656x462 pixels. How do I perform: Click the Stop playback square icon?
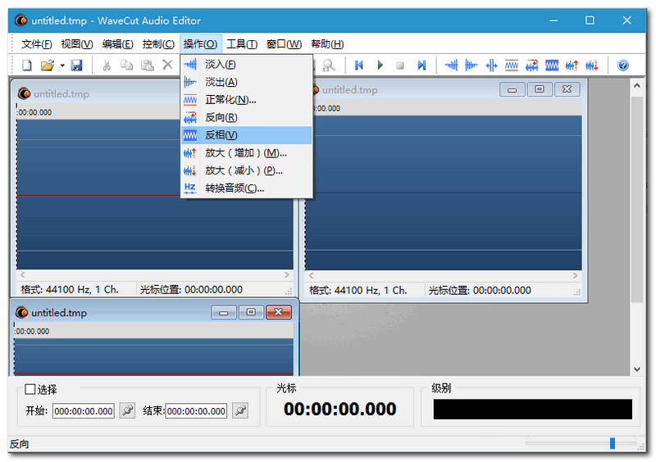point(400,66)
